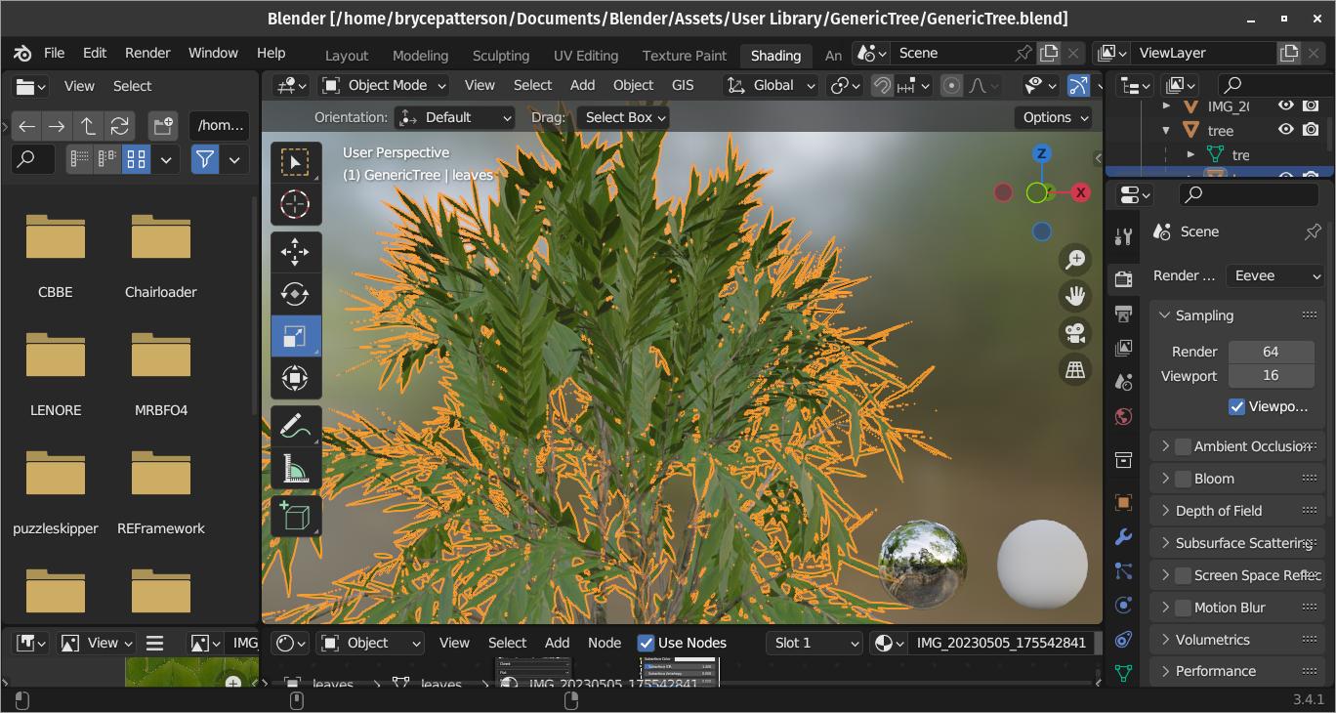The width and height of the screenshot is (1336, 713).
Task: Hide the tree object in outliner
Action: point(1286,130)
